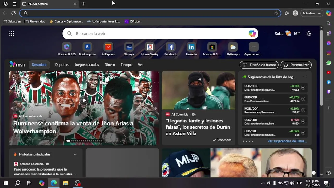Open Instagram in the Edge sidebar
This screenshot has height=188, width=334.
[x=329, y=53]
